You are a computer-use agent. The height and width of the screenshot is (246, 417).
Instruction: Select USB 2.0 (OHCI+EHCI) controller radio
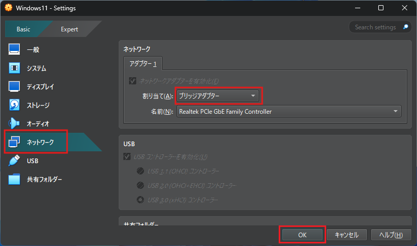tap(140, 185)
